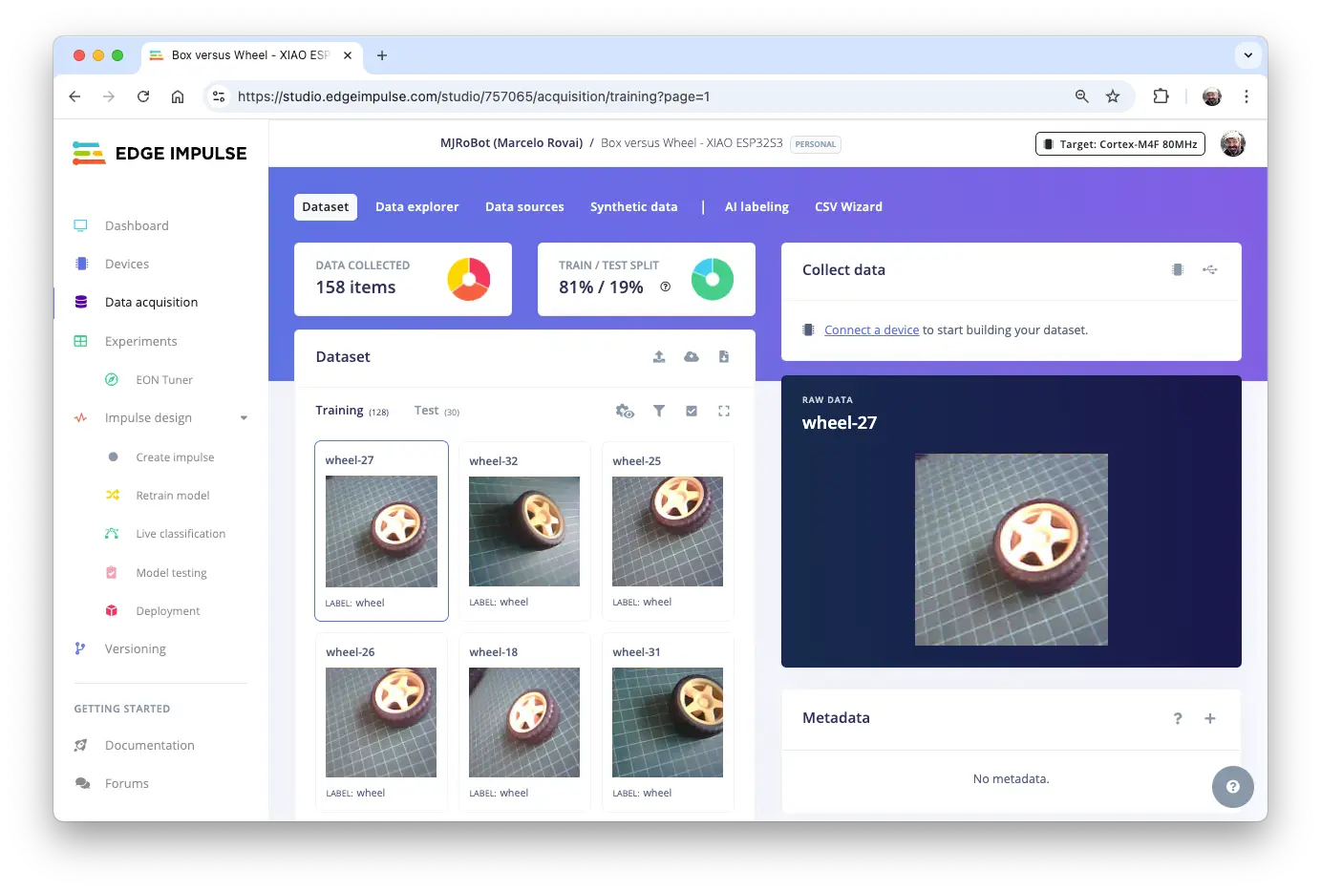
Task: Click the USB connection icon in Collect data
Action: tap(1210, 270)
